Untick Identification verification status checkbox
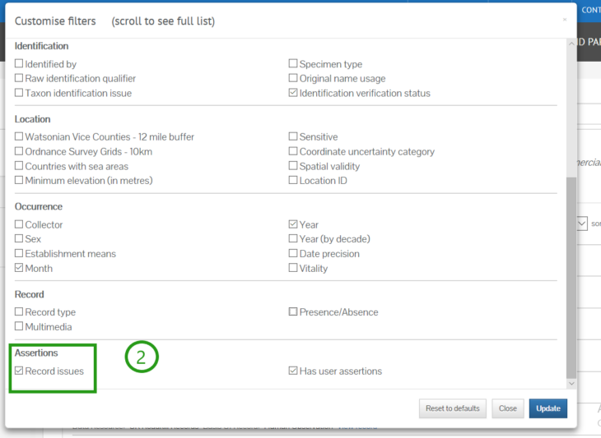The width and height of the screenshot is (601, 438). (293, 93)
